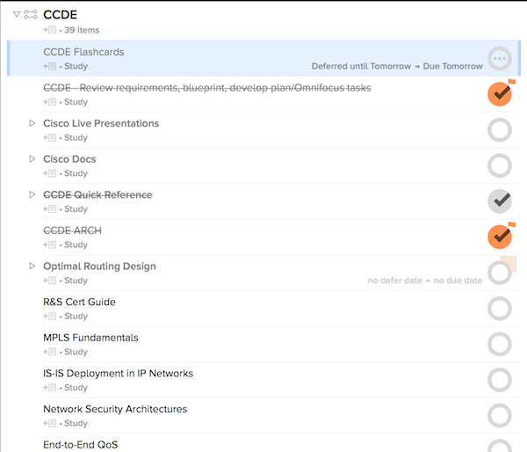The width and height of the screenshot is (527, 452).
Task: Select the End-to-End QoS title
Action: [81, 445]
